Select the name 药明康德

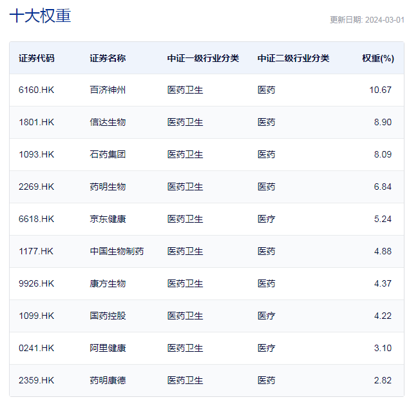[x=108, y=380]
